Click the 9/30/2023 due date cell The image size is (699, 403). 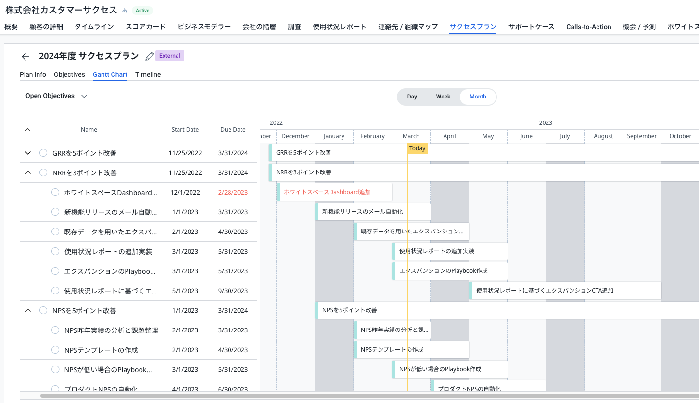point(233,291)
